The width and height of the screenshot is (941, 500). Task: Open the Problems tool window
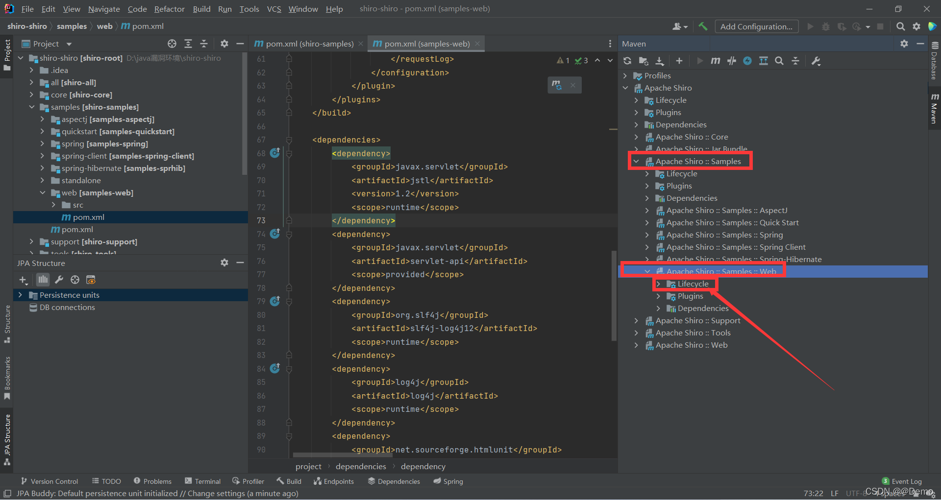click(x=152, y=481)
